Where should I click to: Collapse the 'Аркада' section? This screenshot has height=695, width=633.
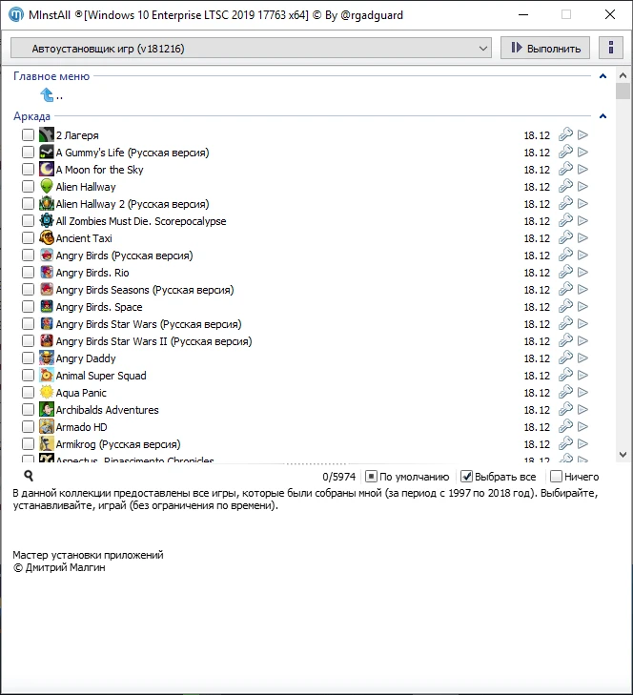click(x=602, y=116)
